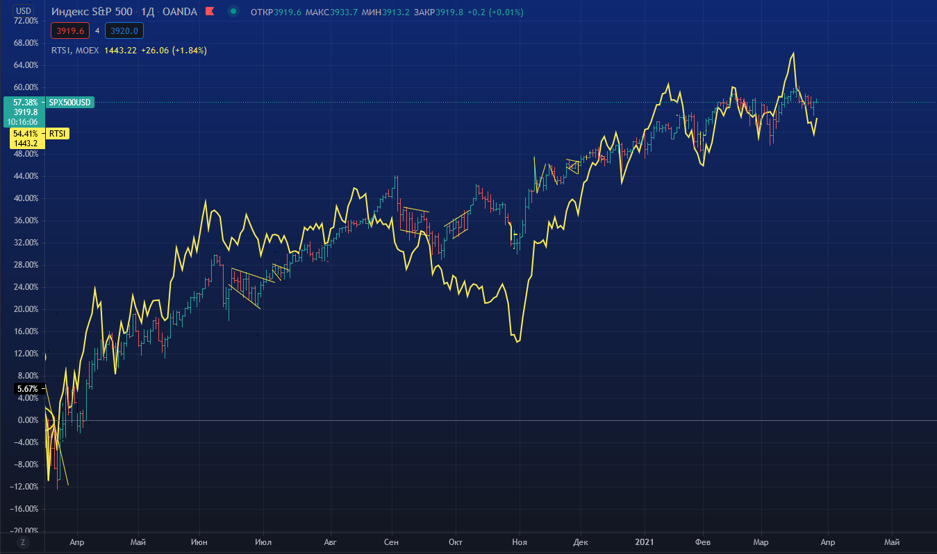Click Авг on the time axis
937x554 pixels.
[x=330, y=542]
